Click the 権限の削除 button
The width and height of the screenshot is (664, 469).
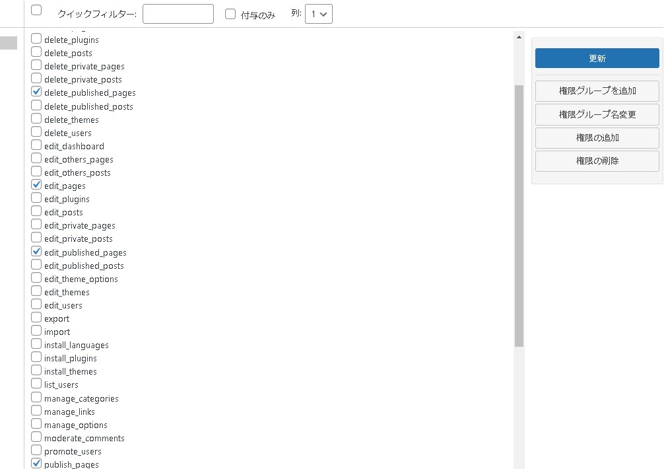597,161
